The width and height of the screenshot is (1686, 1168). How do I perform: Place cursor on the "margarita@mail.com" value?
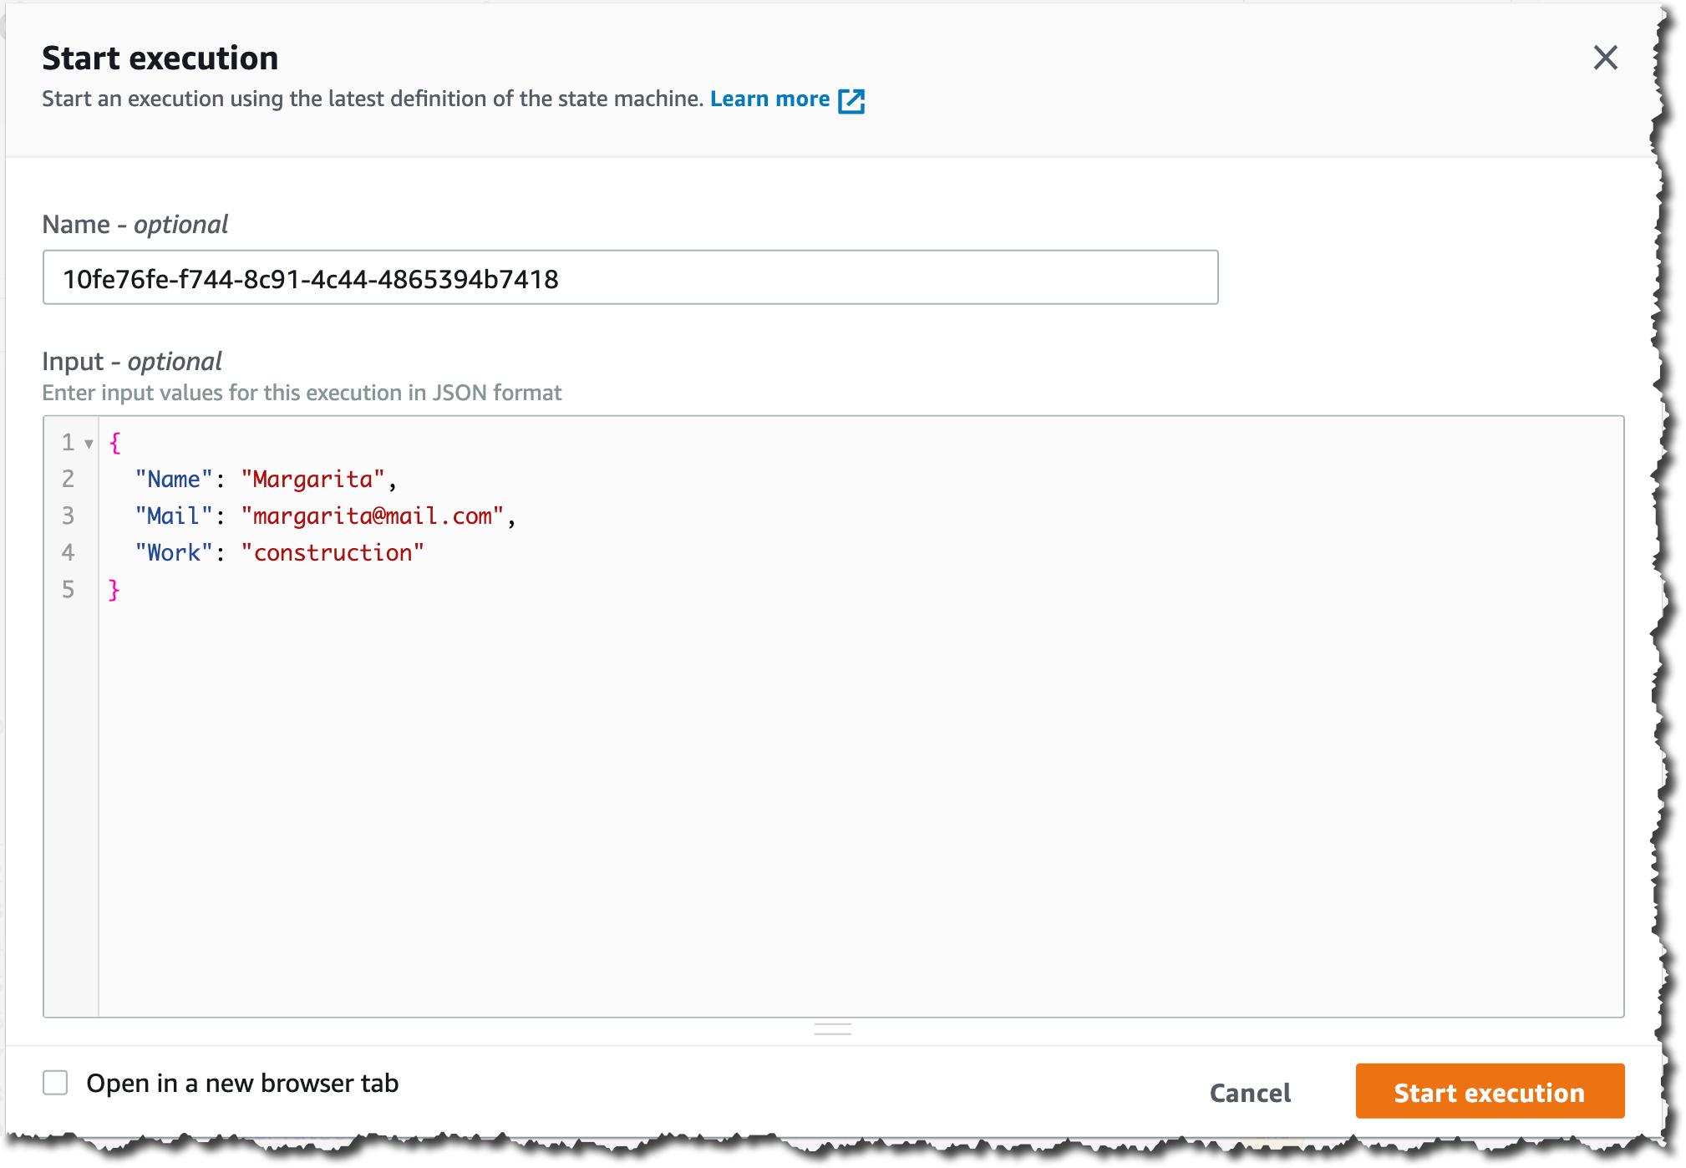(372, 515)
